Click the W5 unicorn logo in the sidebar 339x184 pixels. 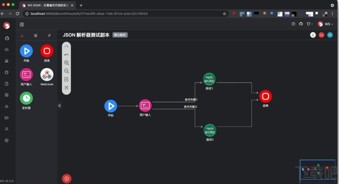pyautogui.click(x=7, y=25)
